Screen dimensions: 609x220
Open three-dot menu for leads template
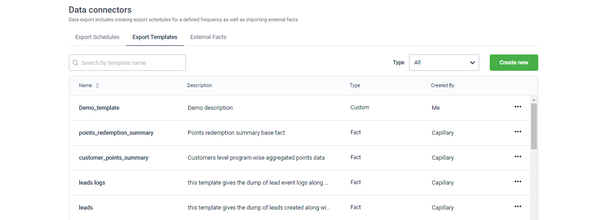click(517, 207)
